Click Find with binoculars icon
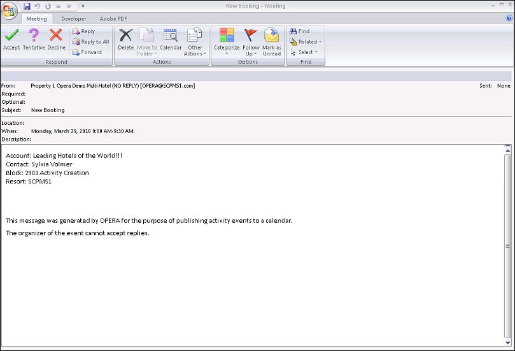Image resolution: width=515 pixels, height=351 pixels. tap(300, 31)
